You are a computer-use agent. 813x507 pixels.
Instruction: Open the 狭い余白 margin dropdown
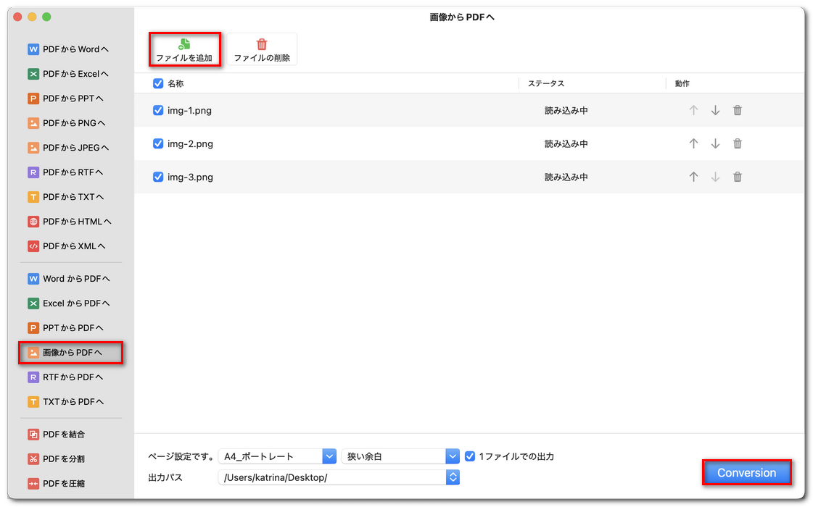point(453,456)
